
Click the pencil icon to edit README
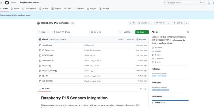141,89
